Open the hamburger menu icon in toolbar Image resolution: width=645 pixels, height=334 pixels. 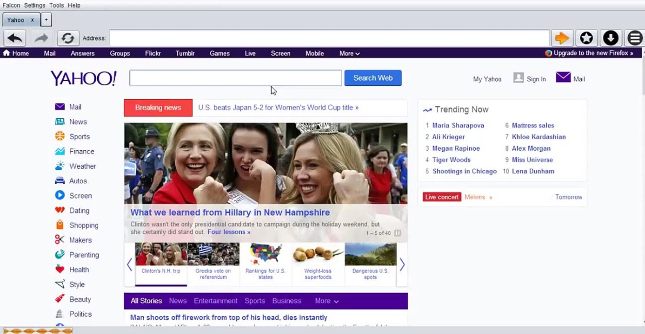(635, 38)
